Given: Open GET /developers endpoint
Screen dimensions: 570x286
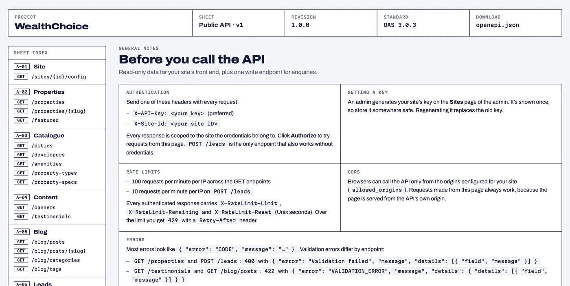Looking at the screenshot, I should (x=39, y=154).
